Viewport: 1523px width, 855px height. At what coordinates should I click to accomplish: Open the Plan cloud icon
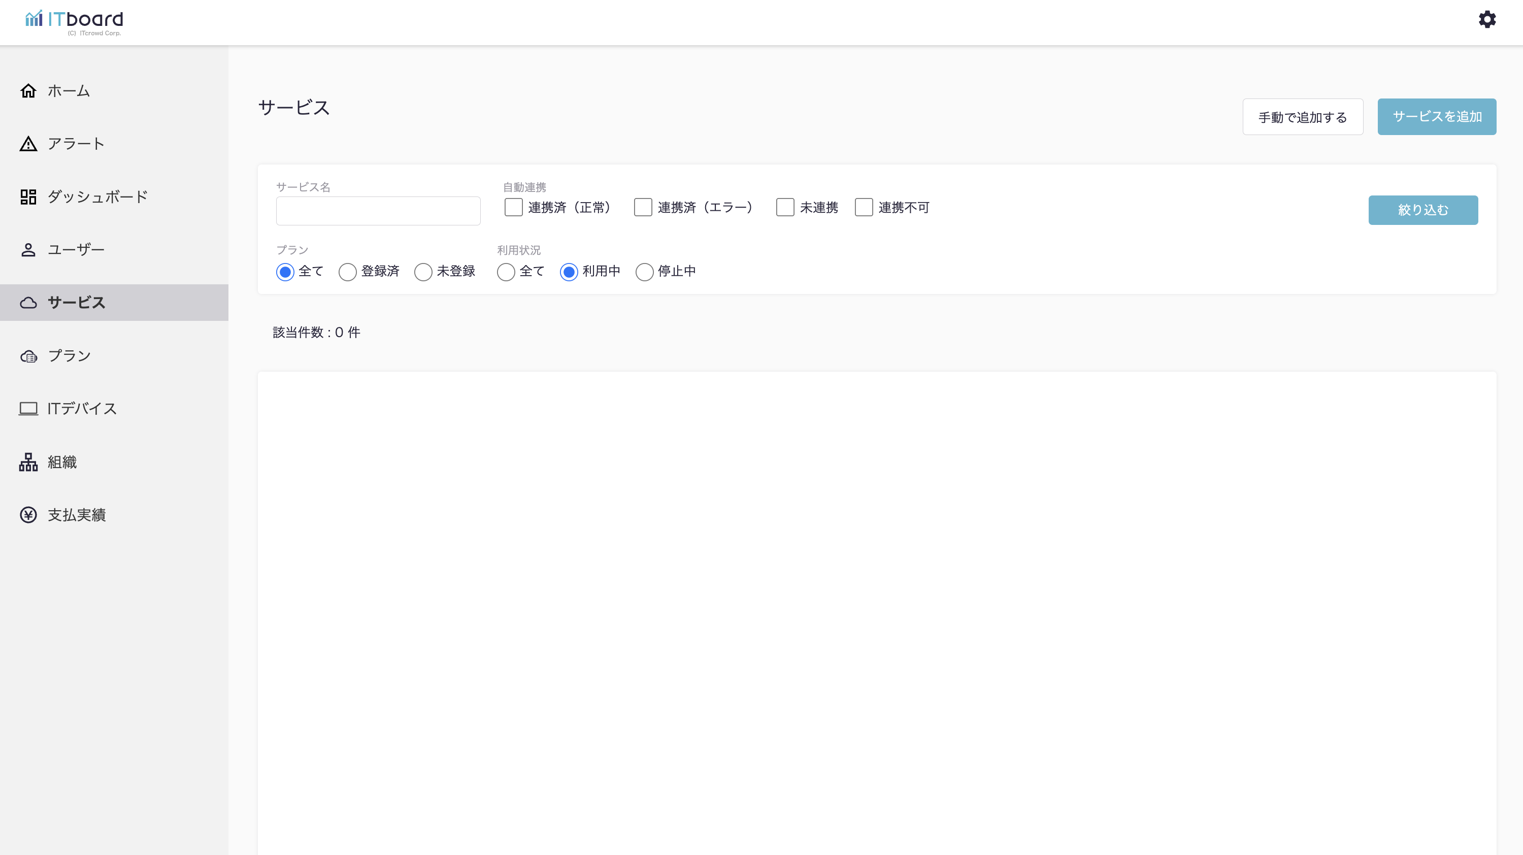click(28, 356)
